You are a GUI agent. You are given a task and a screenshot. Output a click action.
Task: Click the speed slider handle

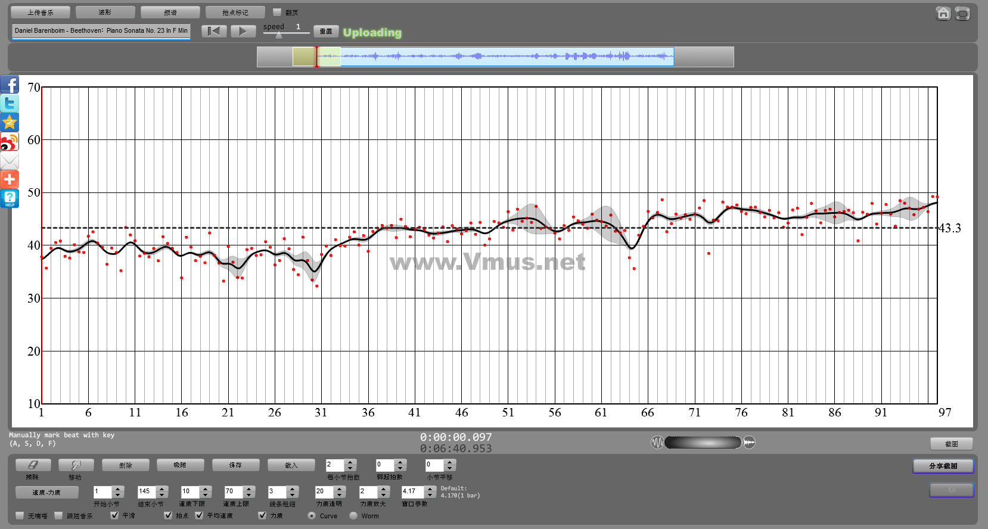[279, 35]
